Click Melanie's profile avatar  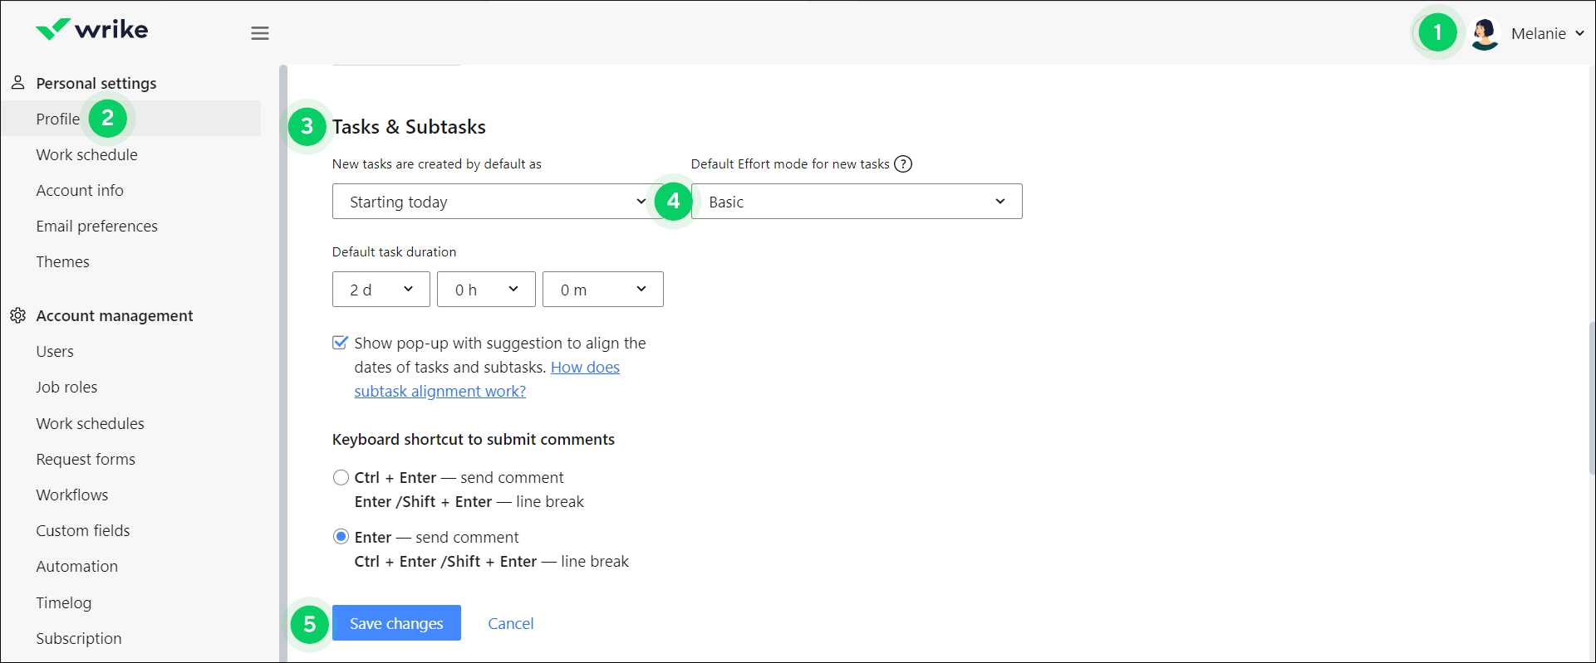coord(1484,34)
